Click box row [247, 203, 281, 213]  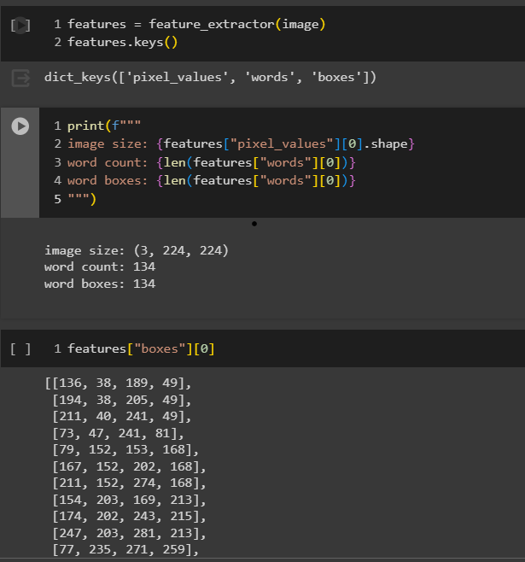click(129, 533)
